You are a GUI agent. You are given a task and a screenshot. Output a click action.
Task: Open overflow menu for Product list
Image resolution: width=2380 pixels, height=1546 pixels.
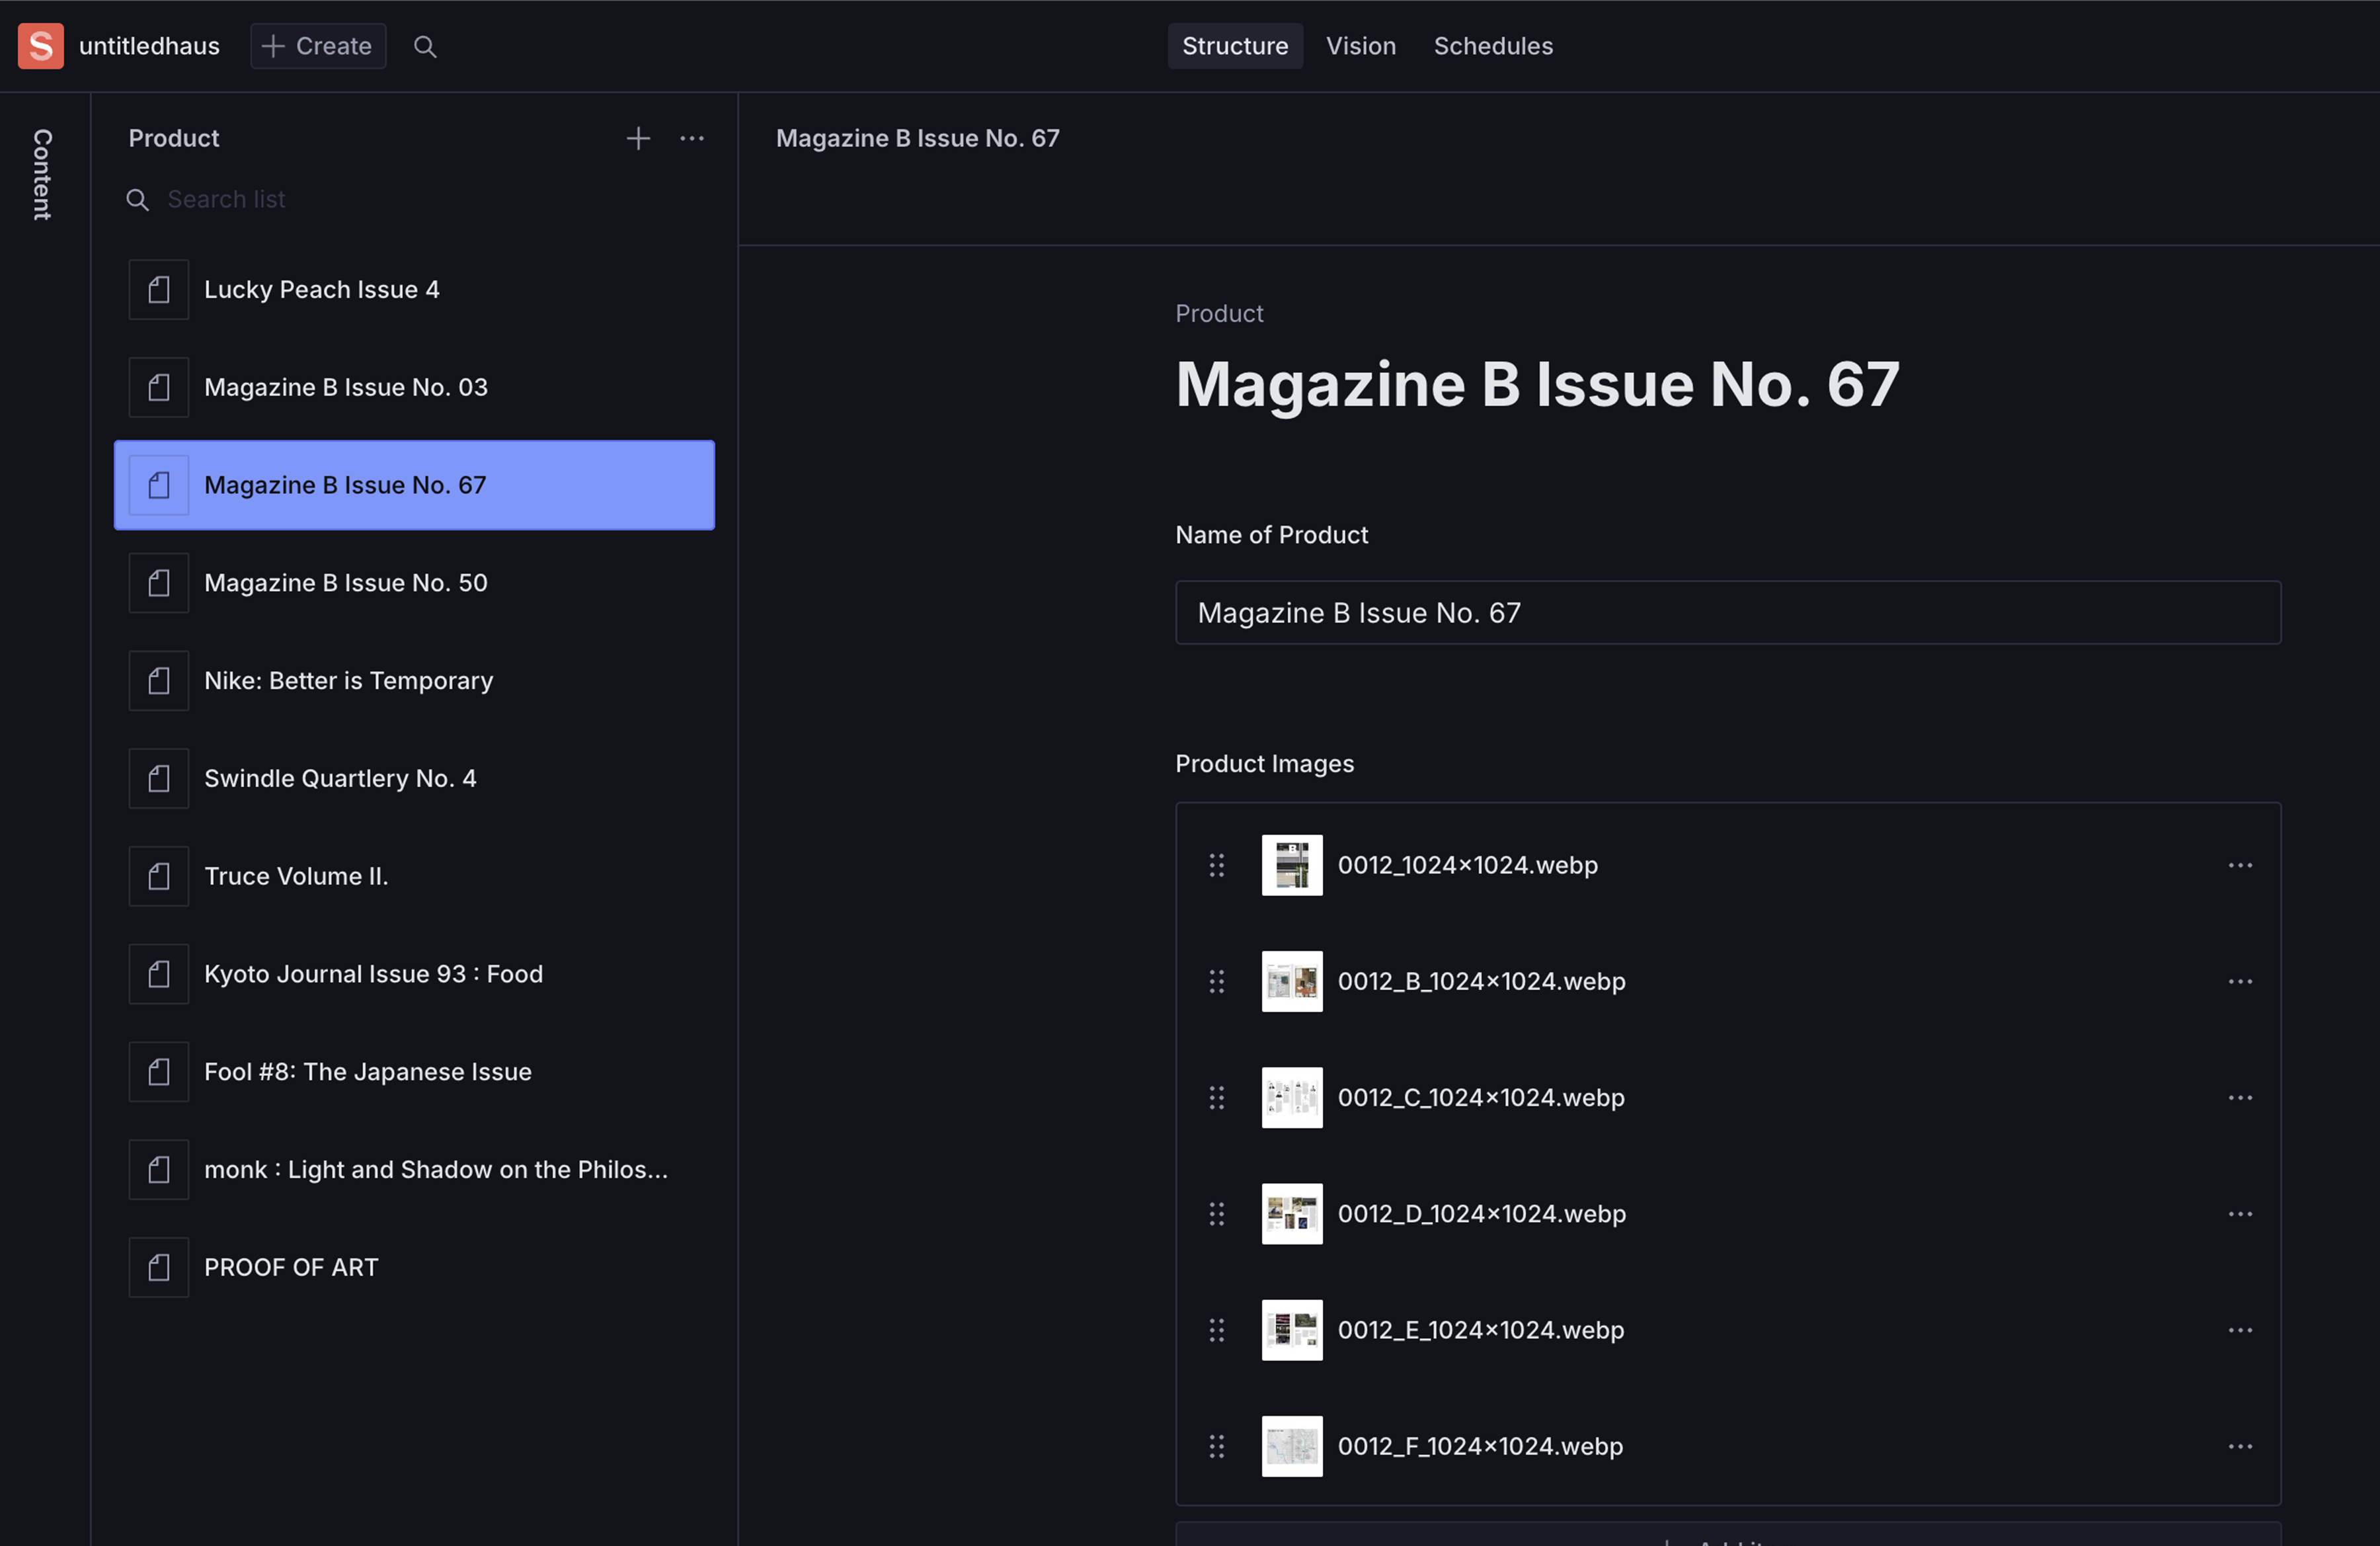pyautogui.click(x=692, y=137)
